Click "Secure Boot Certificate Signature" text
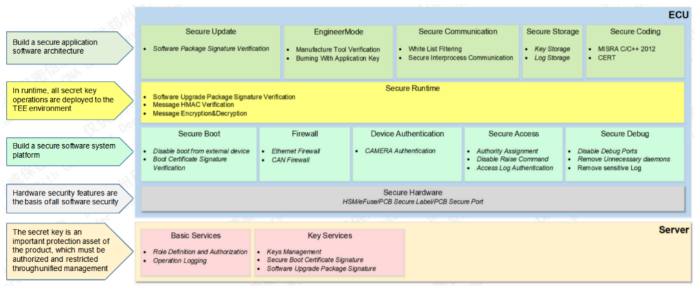The image size is (699, 289). pos(315,260)
